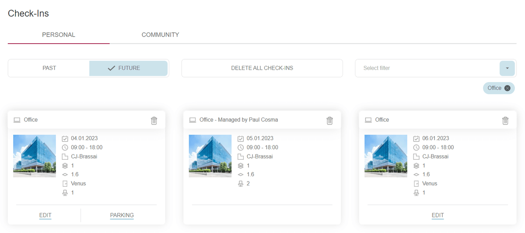Click DELETE ALL CHECK-INS button
The width and height of the screenshot is (525, 233).
click(x=262, y=68)
